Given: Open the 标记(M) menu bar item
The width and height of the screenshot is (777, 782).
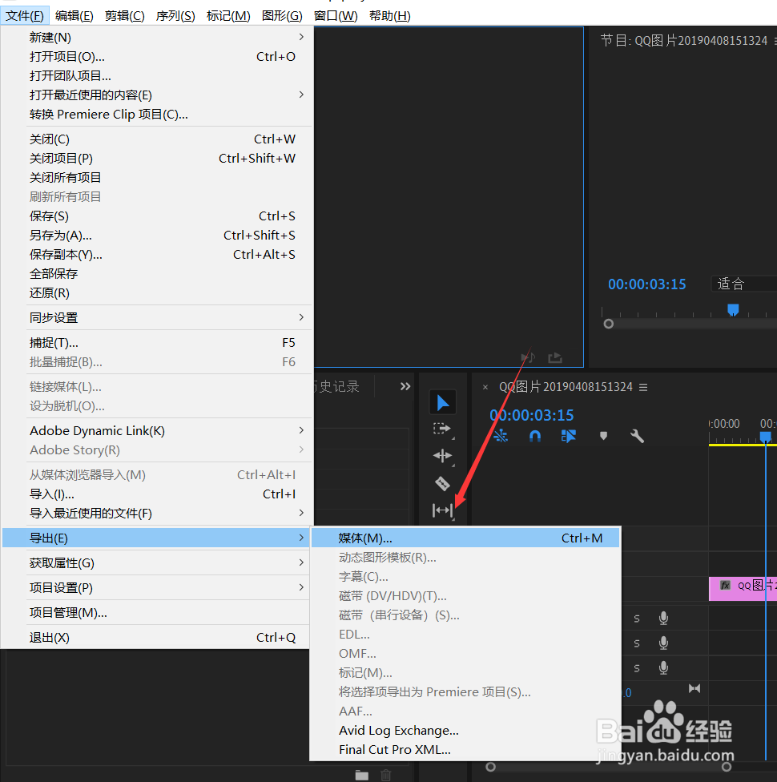Looking at the screenshot, I should [228, 16].
